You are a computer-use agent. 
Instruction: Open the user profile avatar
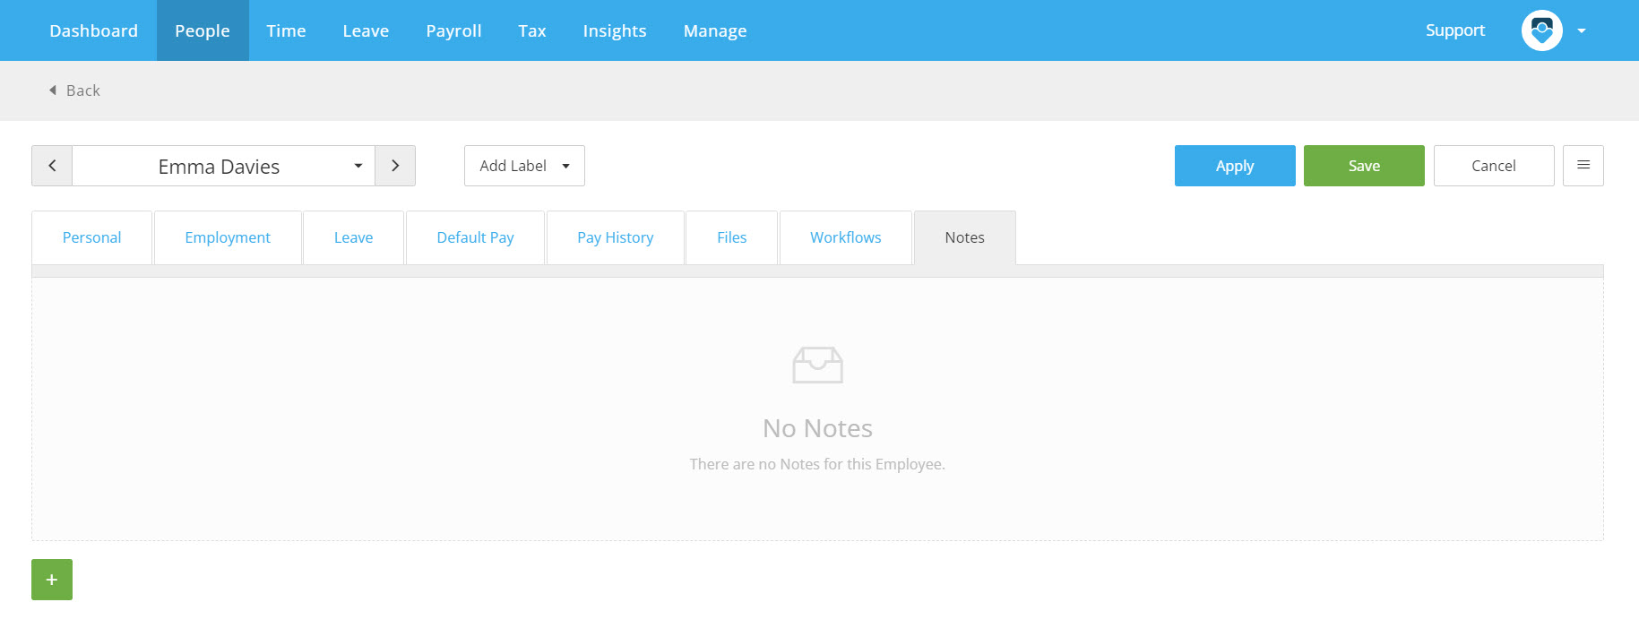coord(1541,30)
